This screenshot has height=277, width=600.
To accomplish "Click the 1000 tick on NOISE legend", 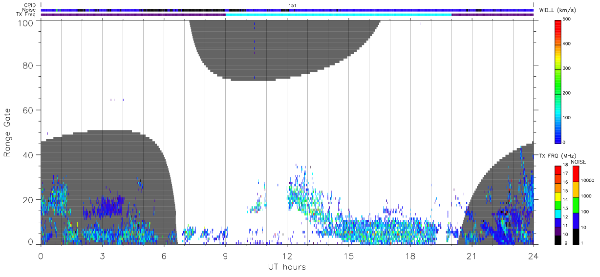I will click(x=587, y=196).
